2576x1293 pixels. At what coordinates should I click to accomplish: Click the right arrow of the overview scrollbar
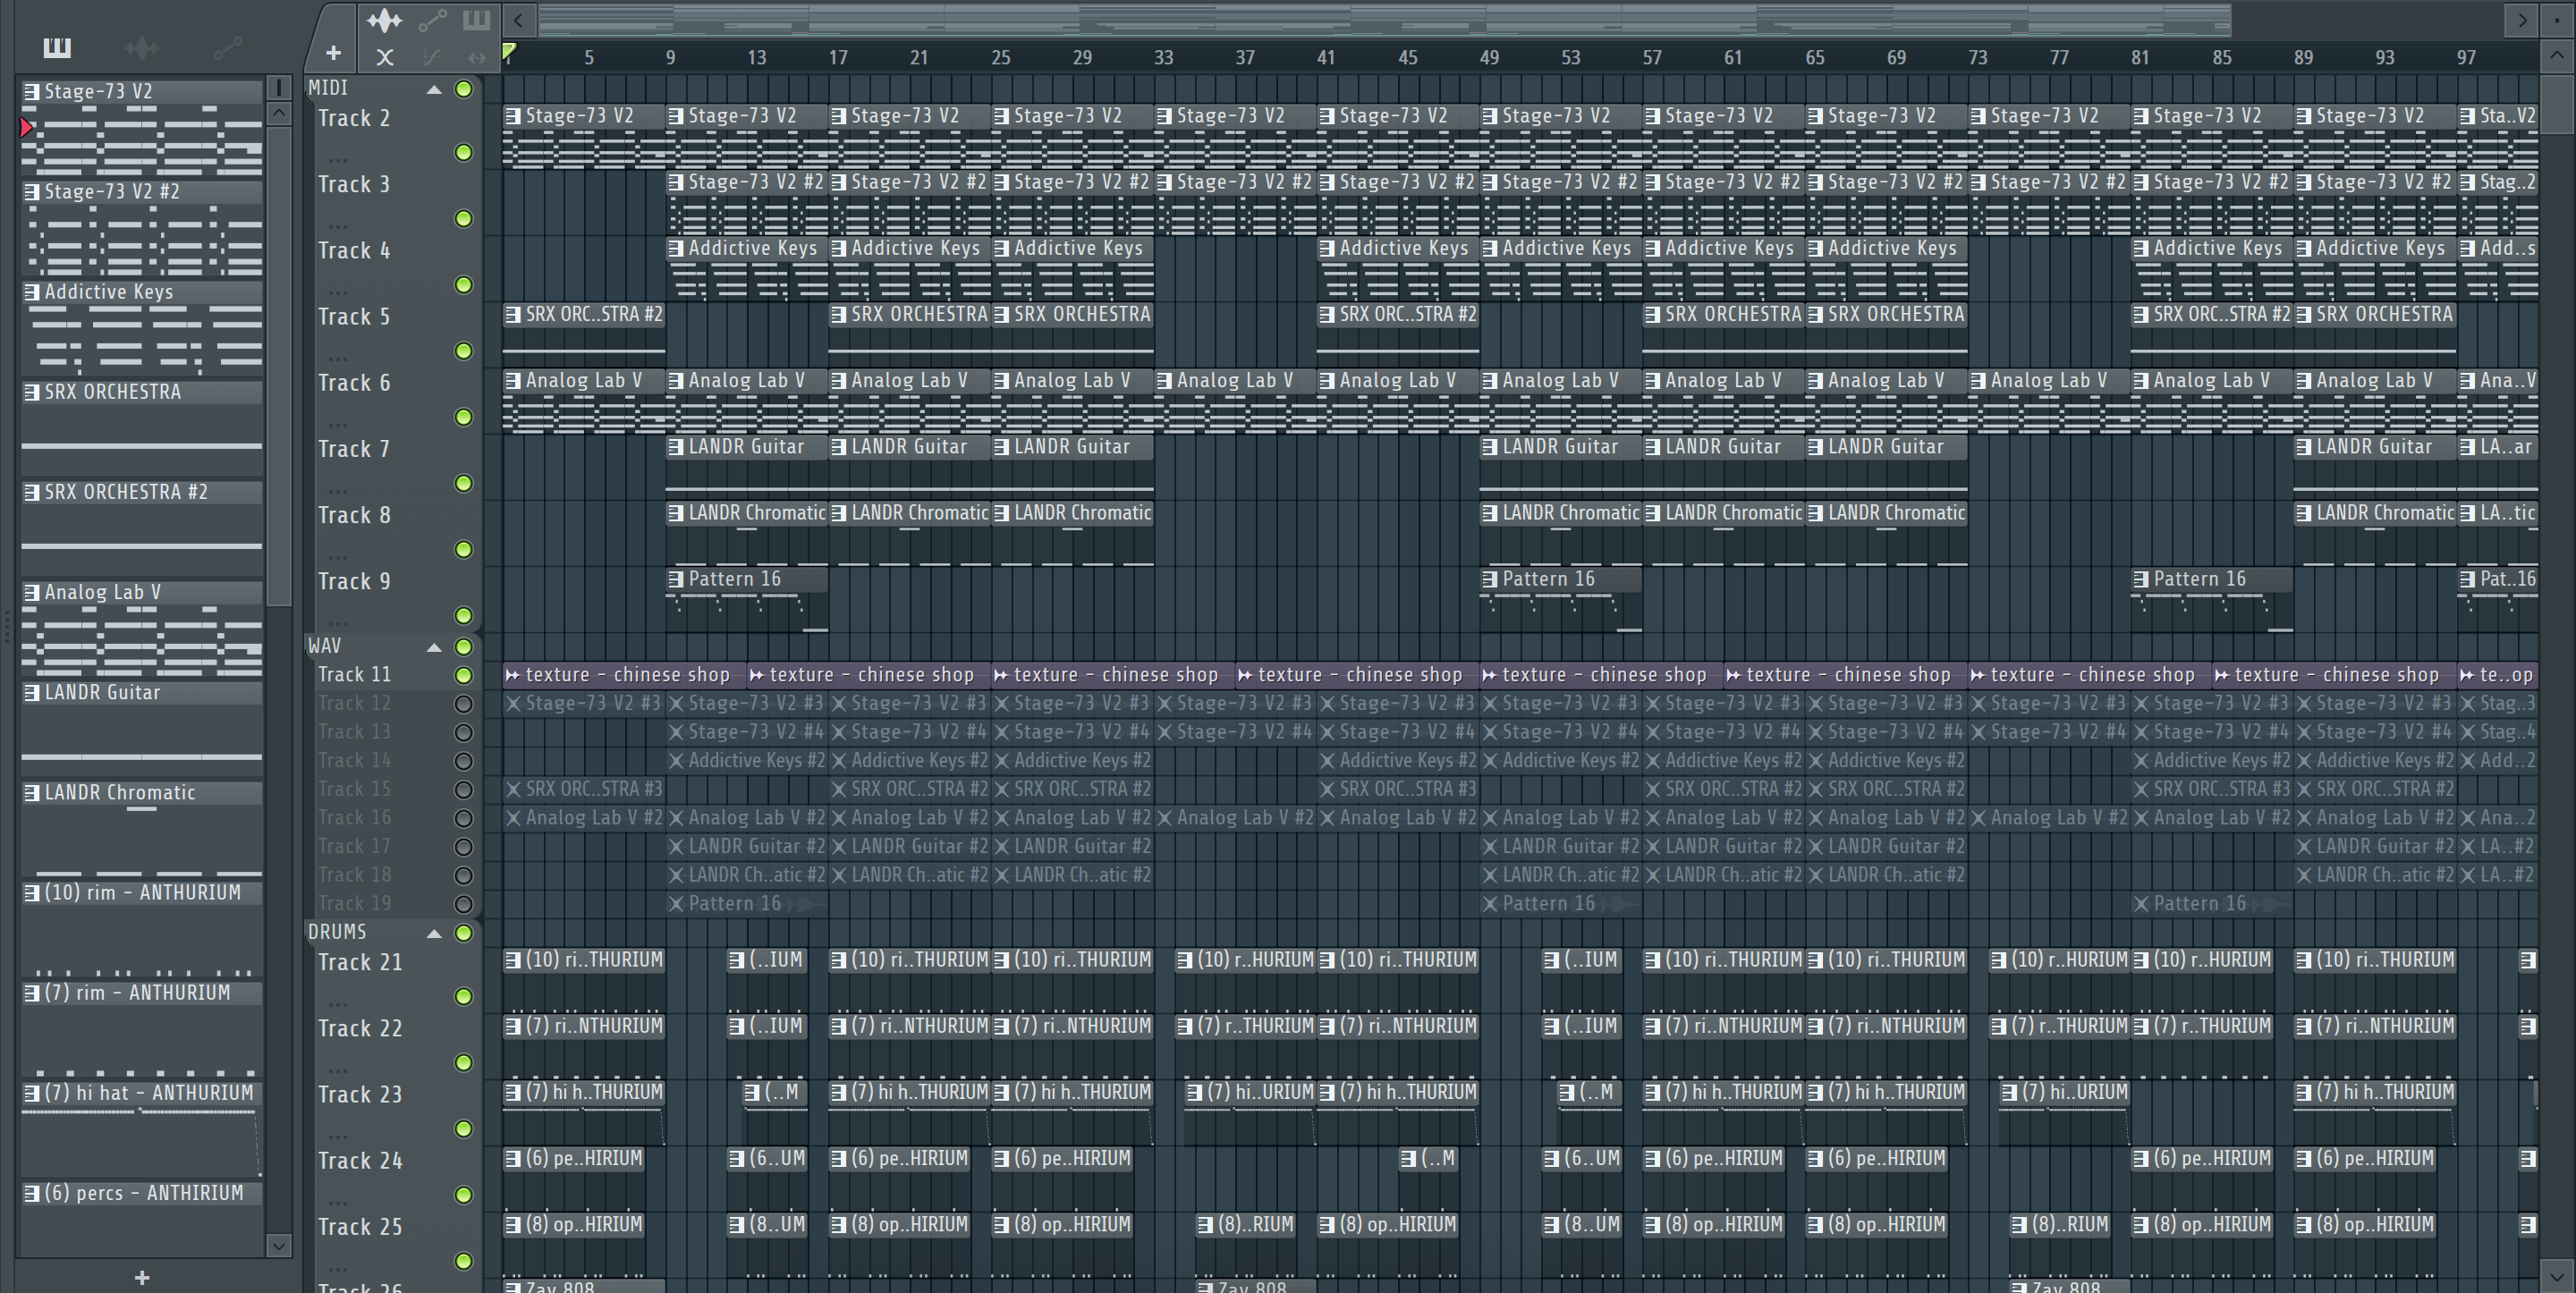[x=2522, y=19]
